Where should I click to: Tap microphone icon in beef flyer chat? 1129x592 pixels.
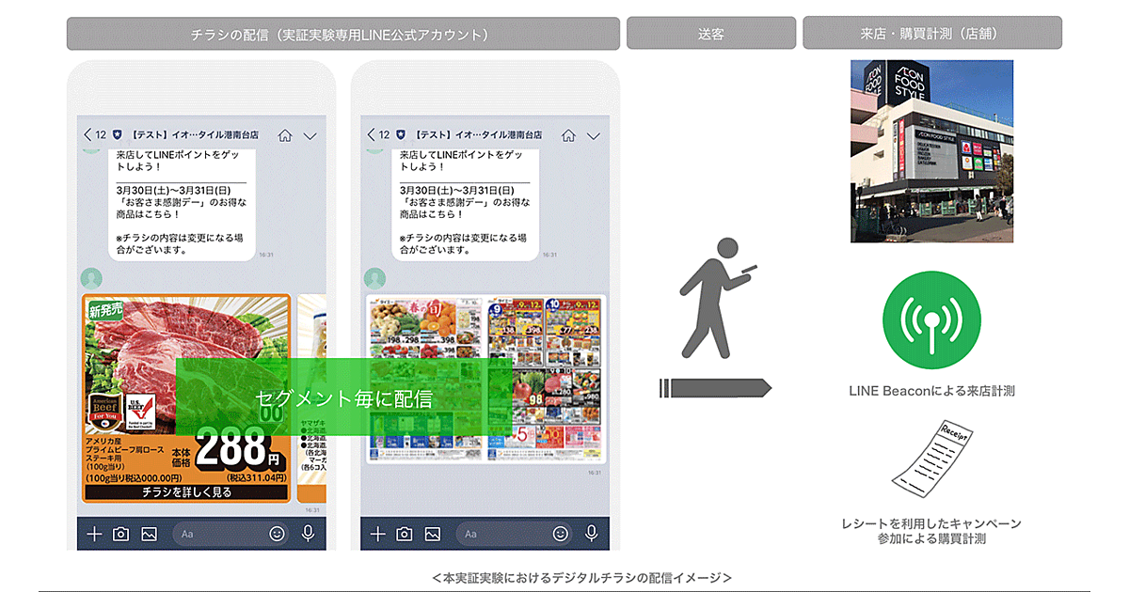tap(308, 534)
